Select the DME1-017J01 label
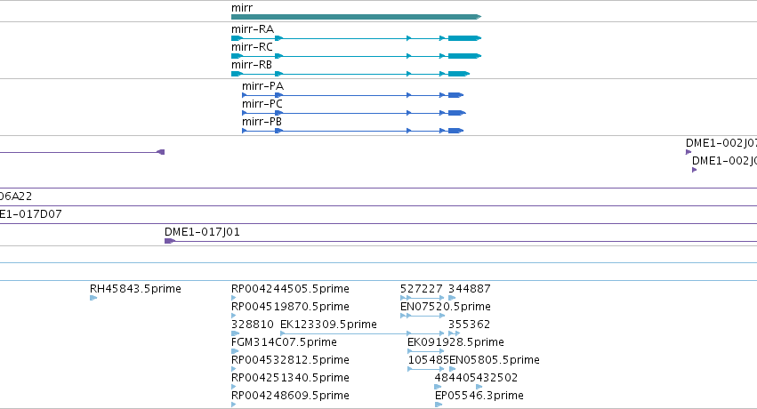This screenshot has height=409, width=757. tap(202, 231)
